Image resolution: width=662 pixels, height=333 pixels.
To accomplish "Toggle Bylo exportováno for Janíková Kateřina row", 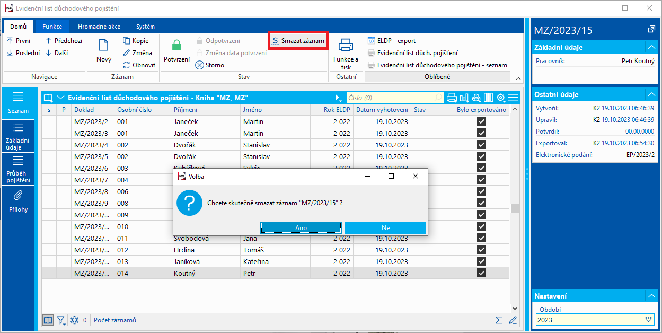I will [x=481, y=261].
